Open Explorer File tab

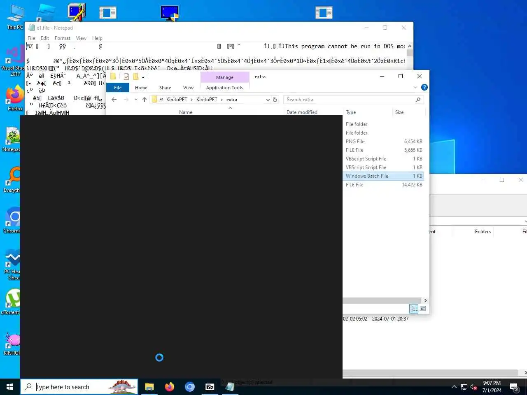[x=118, y=88]
